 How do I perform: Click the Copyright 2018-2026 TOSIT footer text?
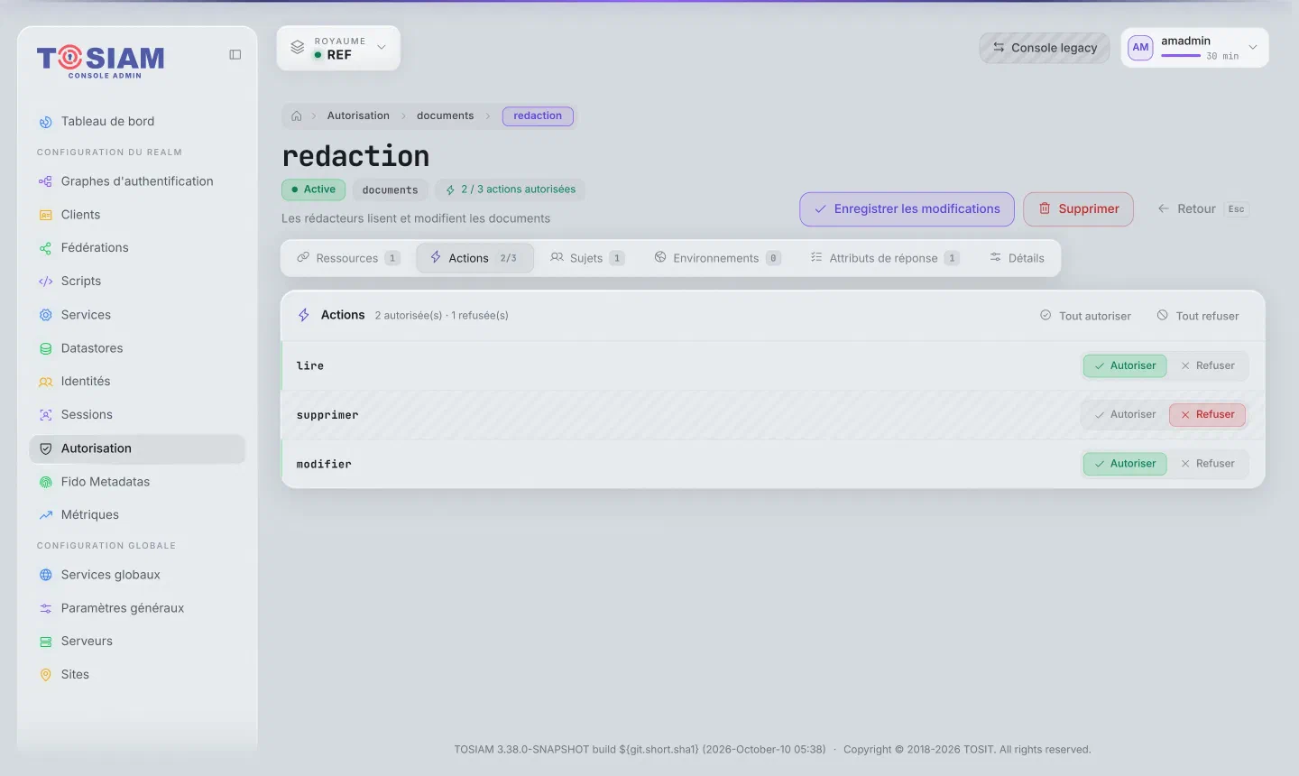[x=967, y=750]
